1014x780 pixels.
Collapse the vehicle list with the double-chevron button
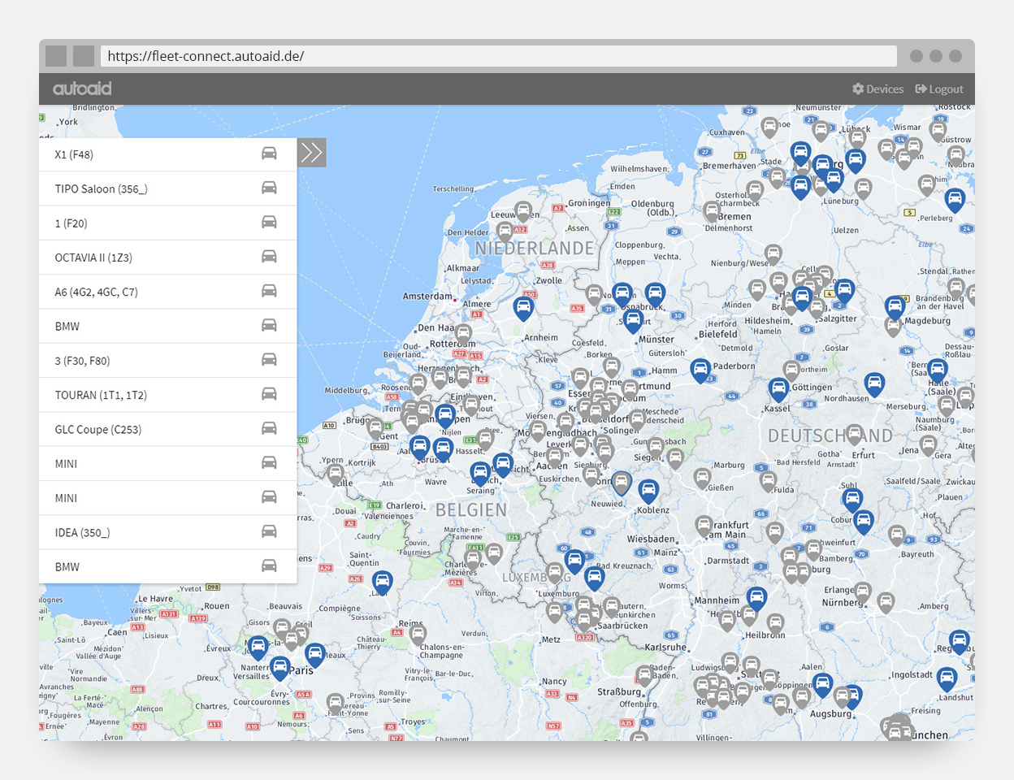point(311,152)
